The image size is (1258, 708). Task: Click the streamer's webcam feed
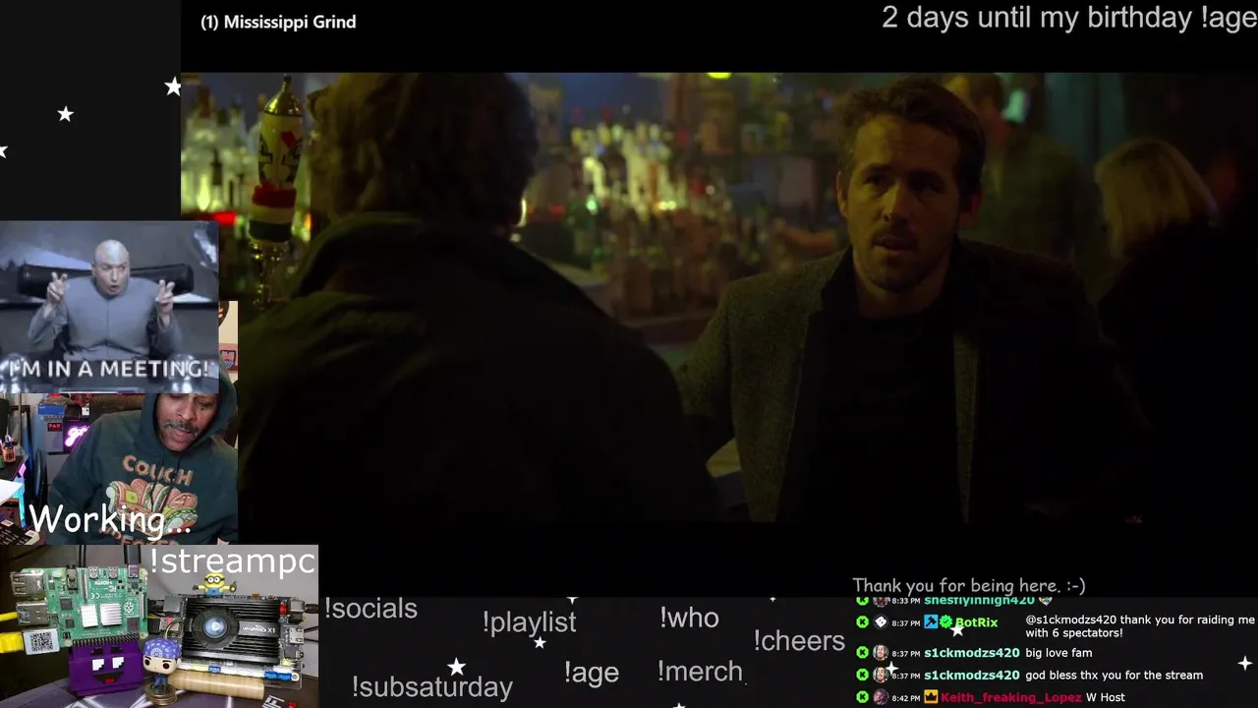(x=119, y=469)
